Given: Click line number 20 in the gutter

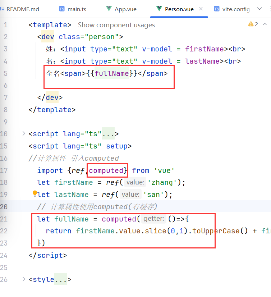Looking at the screenshot, I should click(x=4, y=207).
